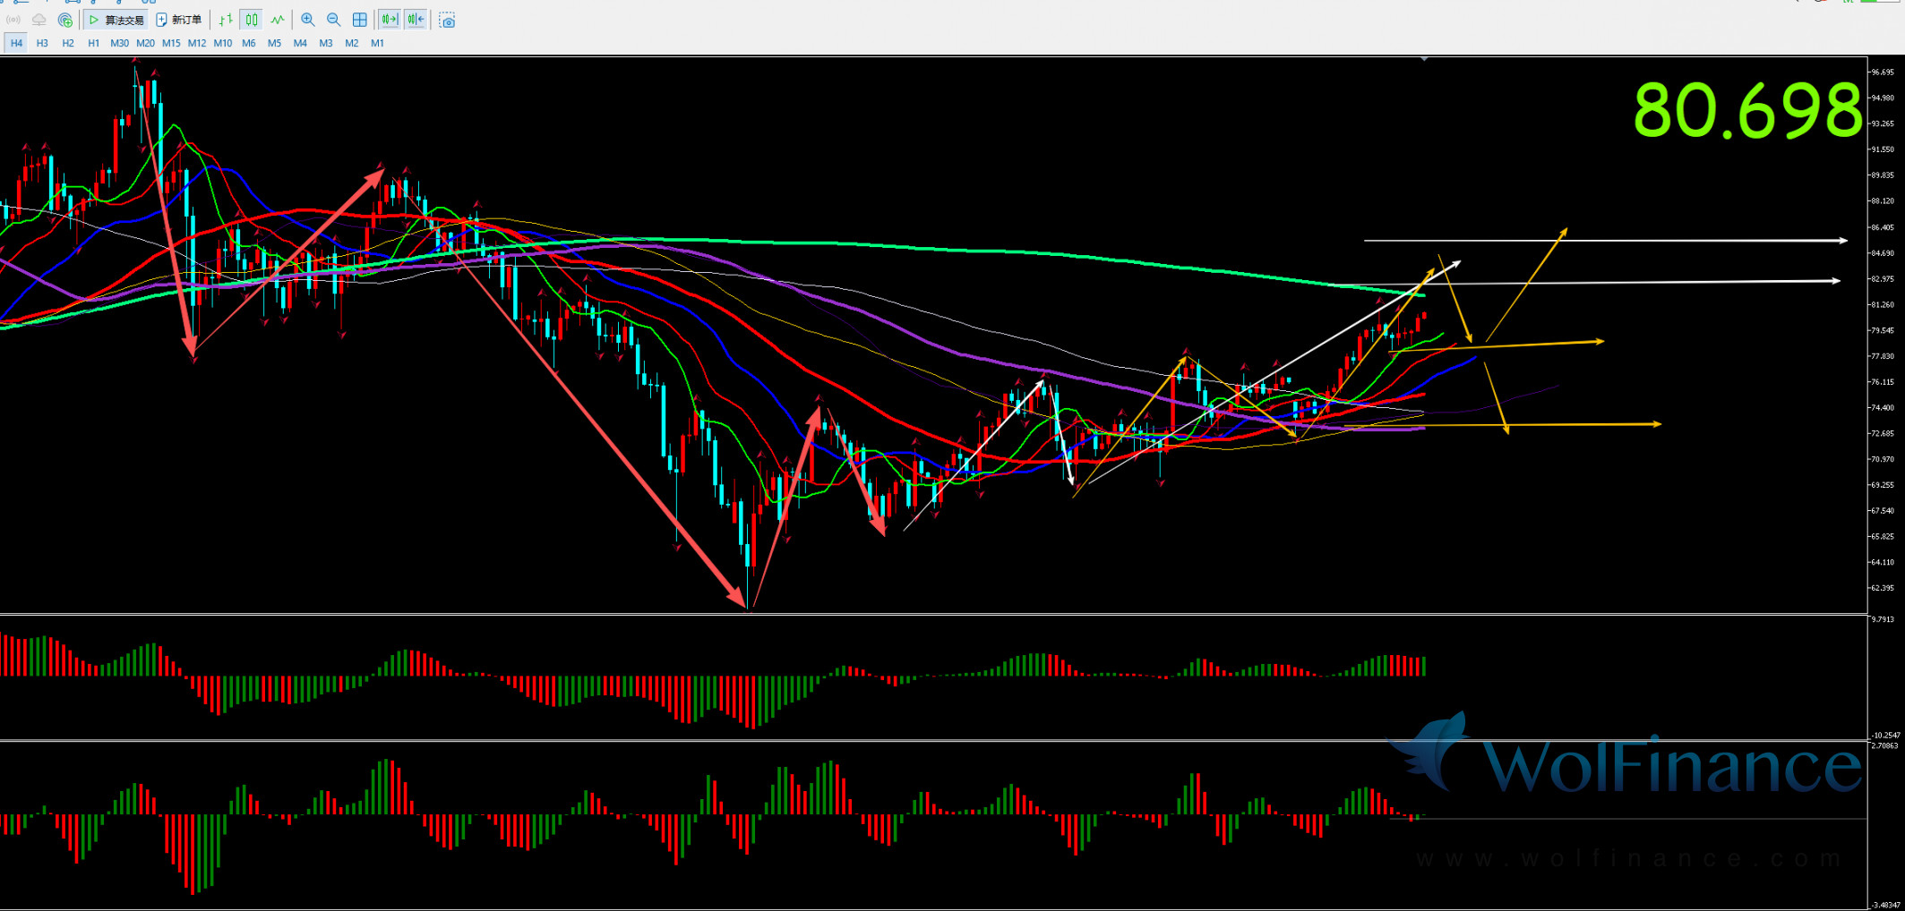This screenshot has width=1905, height=911.
Task: Switch to the M5 timeframe
Action: pyautogui.click(x=274, y=43)
